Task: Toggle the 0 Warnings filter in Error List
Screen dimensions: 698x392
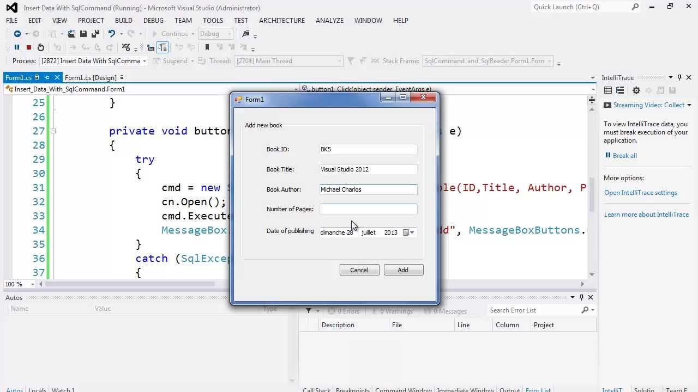Action: pos(392,311)
